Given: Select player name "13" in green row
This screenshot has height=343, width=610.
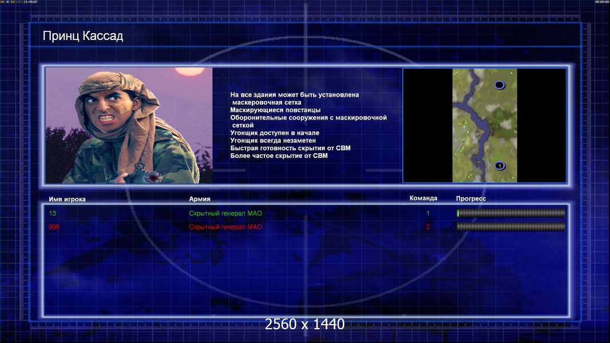Looking at the screenshot, I should coord(53,213).
